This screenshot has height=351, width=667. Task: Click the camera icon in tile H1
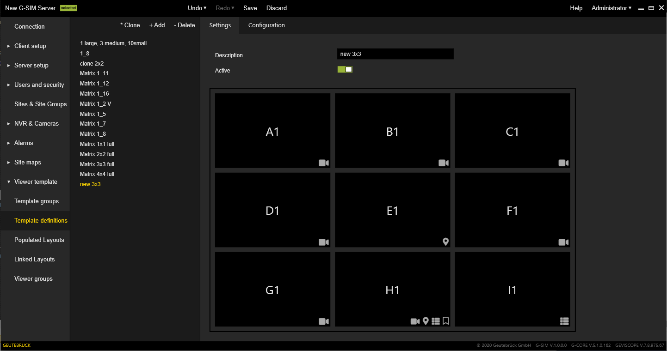pyautogui.click(x=415, y=321)
